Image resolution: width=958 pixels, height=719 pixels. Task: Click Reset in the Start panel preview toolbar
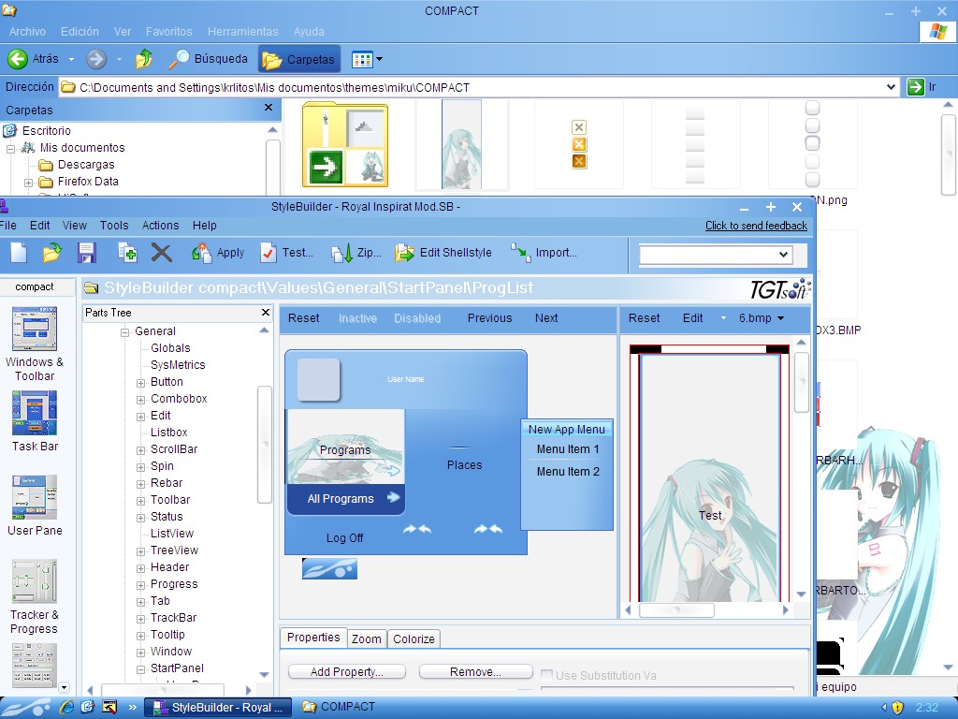pyautogui.click(x=304, y=318)
